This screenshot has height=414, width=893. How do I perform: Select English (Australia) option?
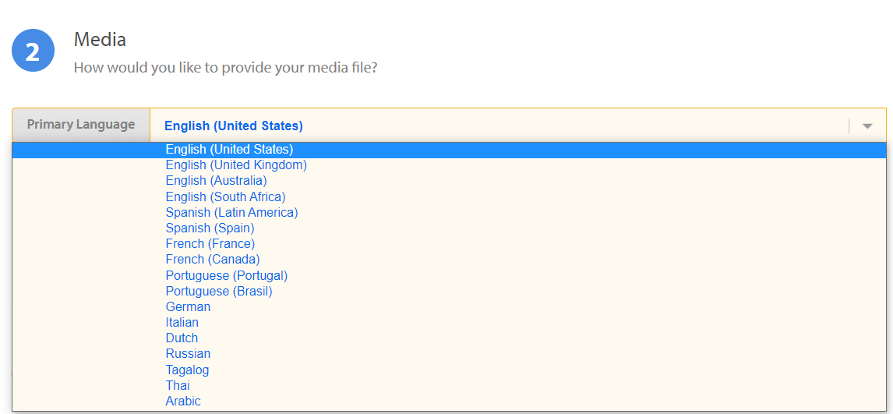tap(450, 181)
